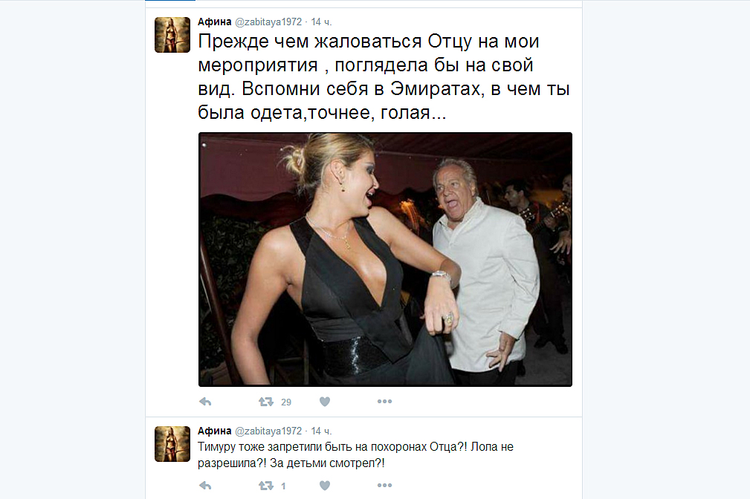Open Афина profile name on first tweet
Screen dimensions: 750x499
click(x=214, y=22)
